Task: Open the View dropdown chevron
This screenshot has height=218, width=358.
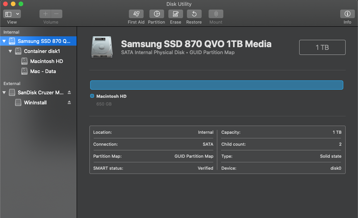Action: pyautogui.click(x=17, y=14)
